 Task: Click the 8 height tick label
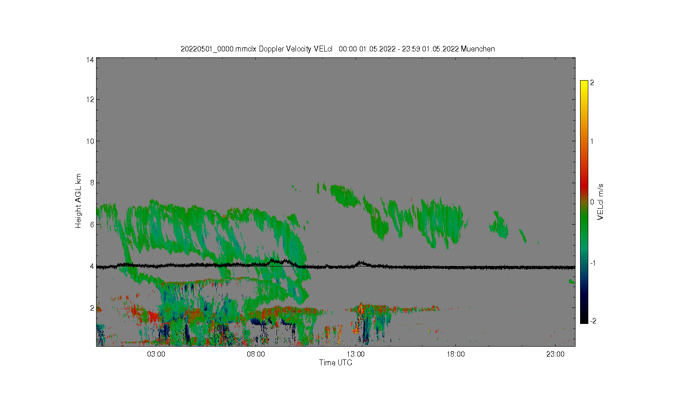(x=92, y=183)
